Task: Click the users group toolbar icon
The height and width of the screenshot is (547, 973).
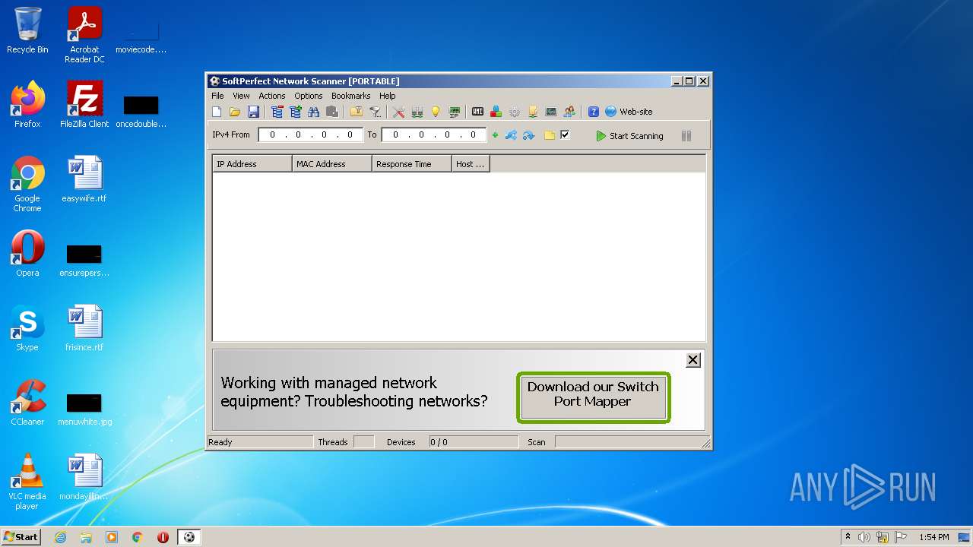Action: [569, 112]
